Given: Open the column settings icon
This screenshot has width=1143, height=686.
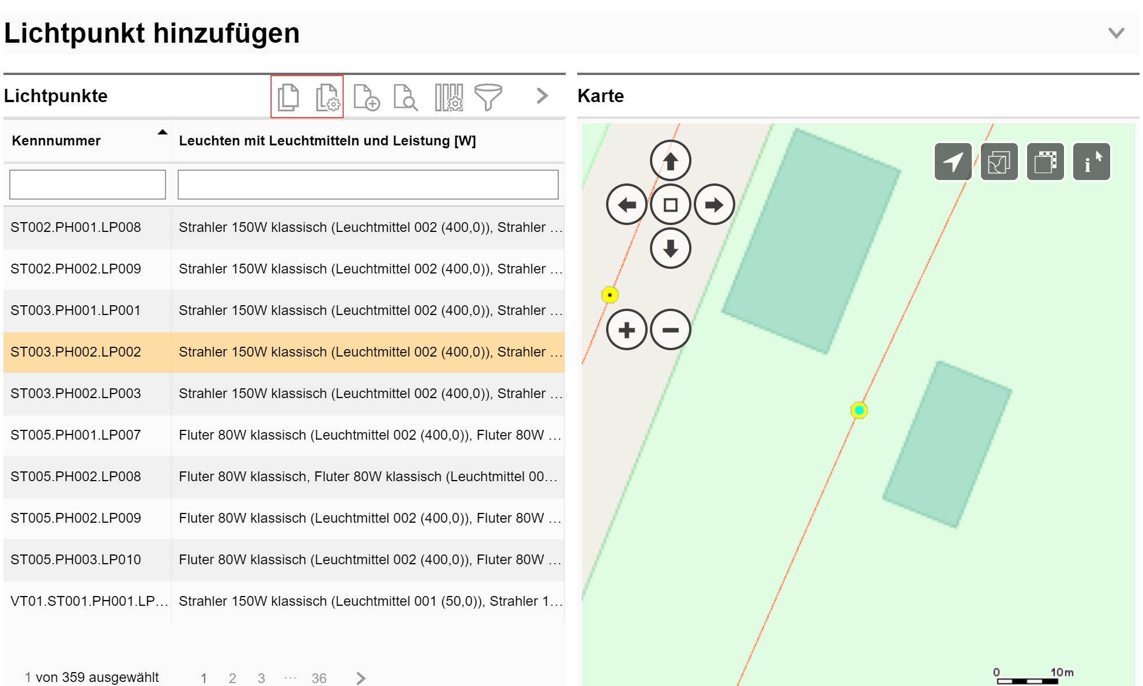Looking at the screenshot, I should [449, 97].
